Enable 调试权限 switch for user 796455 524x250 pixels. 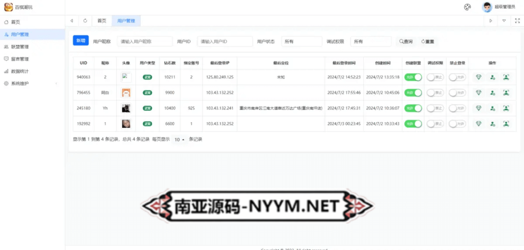[x=435, y=93]
